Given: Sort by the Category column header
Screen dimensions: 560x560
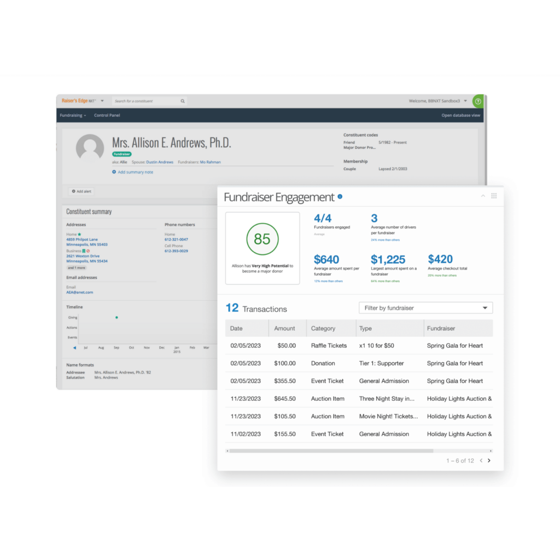Looking at the screenshot, I should [x=331, y=328].
